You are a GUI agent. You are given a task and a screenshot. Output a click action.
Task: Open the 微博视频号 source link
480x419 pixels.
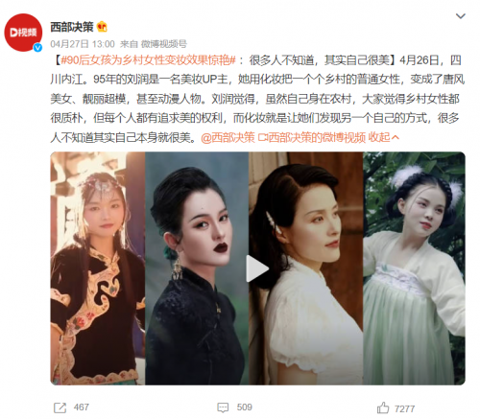click(x=164, y=44)
